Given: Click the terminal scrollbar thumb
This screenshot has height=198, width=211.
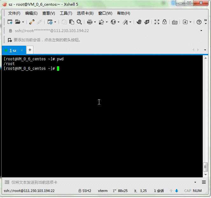Looking at the screenshot, I should coord(205,167).
